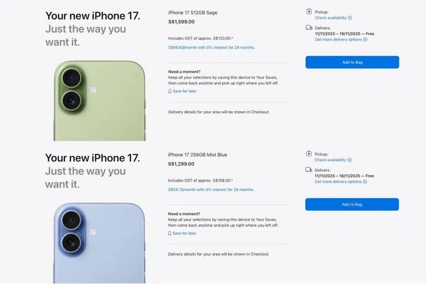Click the delivery truck icon for Sage iPhone
The image size is (426, 284).
pyautogui.click(x=309, y=27)
